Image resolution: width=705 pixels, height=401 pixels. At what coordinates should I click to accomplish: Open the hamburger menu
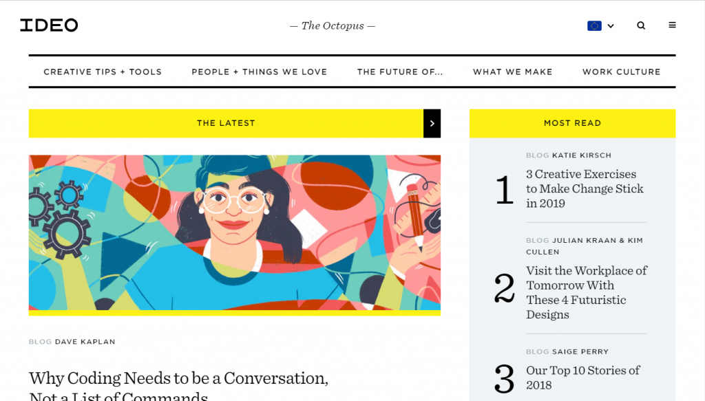tap(673, 25)
